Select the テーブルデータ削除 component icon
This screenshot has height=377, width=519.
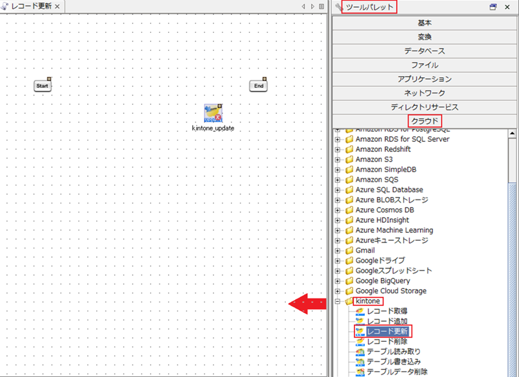click(x=360, y=372)
